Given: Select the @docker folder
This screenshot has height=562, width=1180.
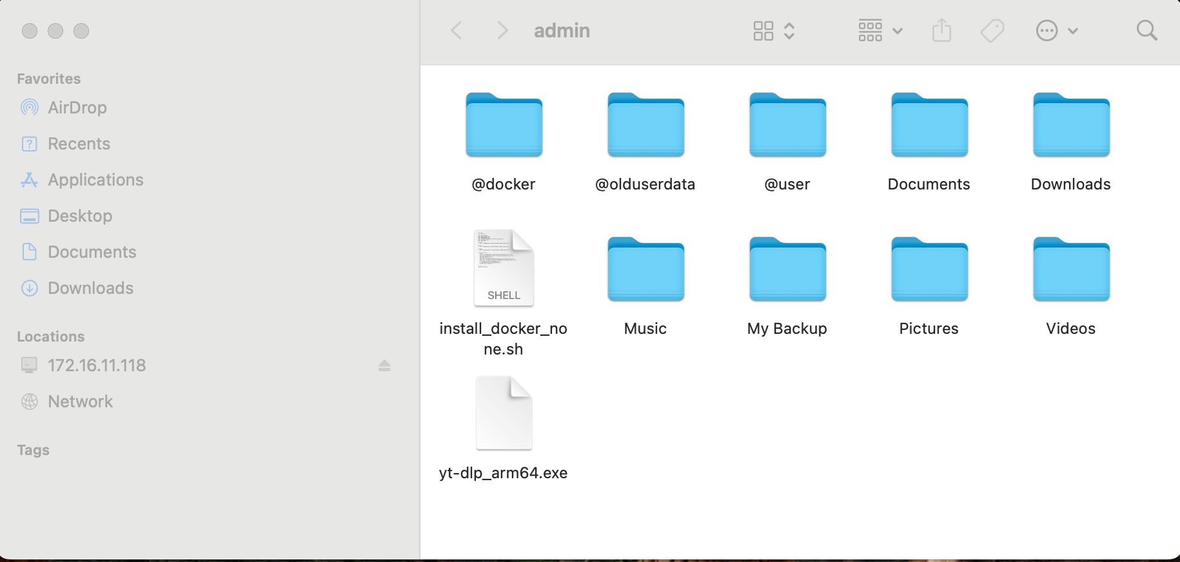Looking at the screenshot, I should [504, 125].
